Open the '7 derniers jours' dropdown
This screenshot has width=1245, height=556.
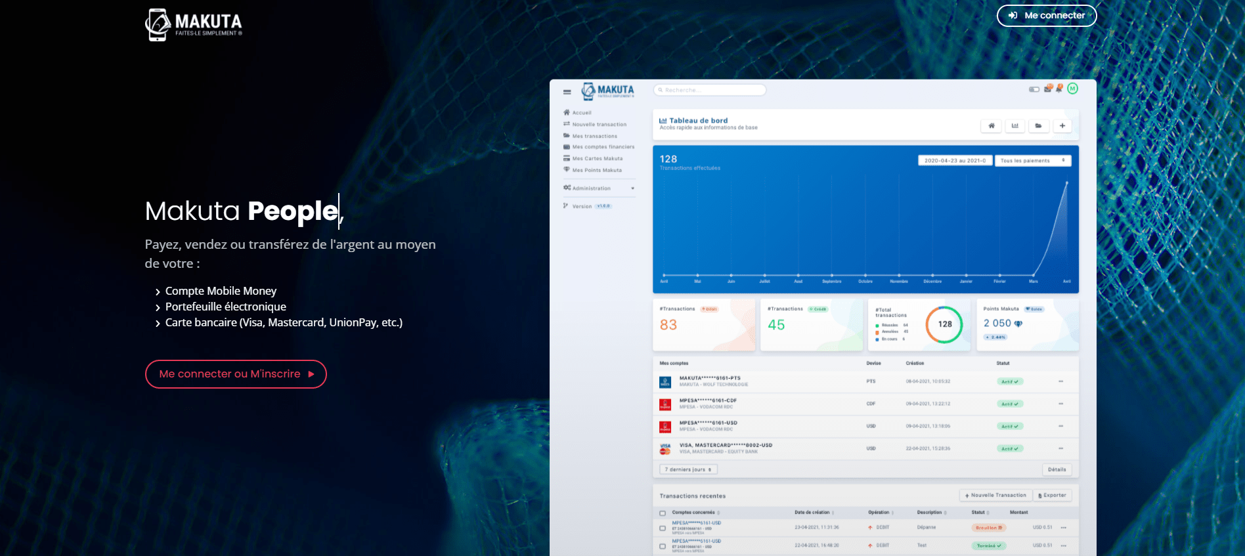pyautogui.click(x=688, y=469)
